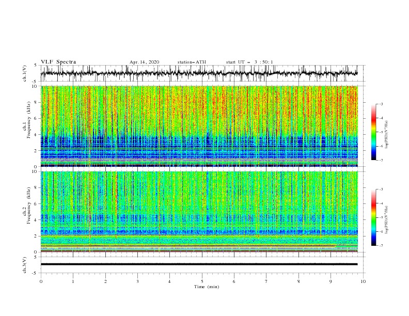Click the "-5" value on ch.1 colorbar
This screenshot has height=316, width=409.
click(x=381, y=132)
